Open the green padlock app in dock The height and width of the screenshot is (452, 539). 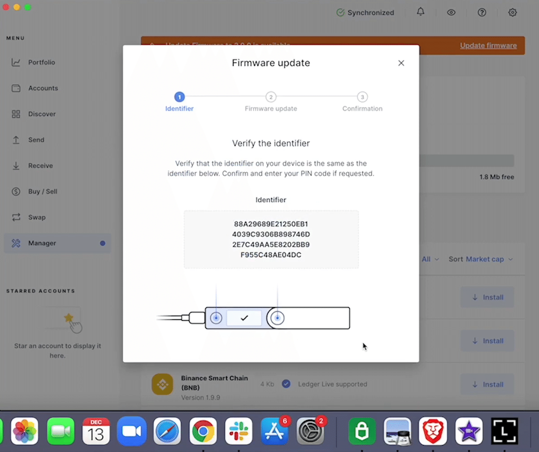(362, 431)
